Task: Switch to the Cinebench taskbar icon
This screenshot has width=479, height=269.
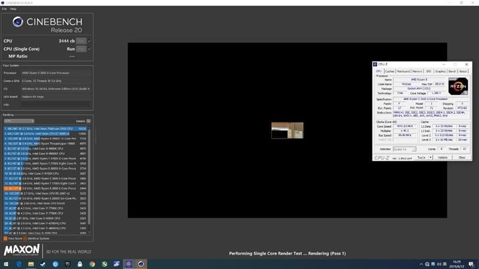Action: (141, 264)
